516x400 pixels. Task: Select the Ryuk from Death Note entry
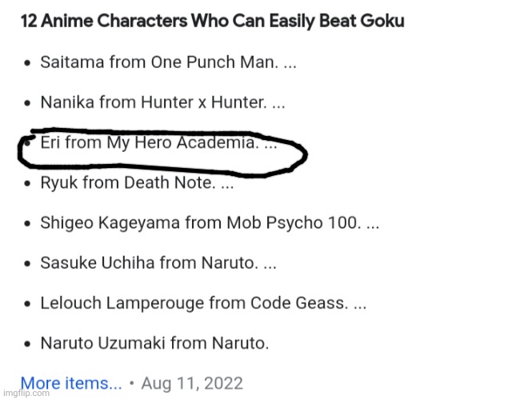[x=137, y=182]
